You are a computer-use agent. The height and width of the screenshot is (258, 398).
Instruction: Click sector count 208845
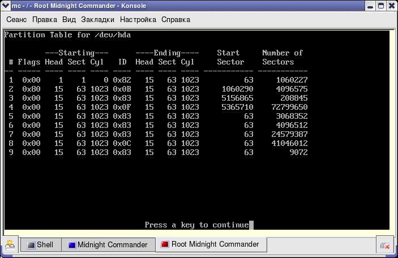pyautogui.click(x=294, y=98)
